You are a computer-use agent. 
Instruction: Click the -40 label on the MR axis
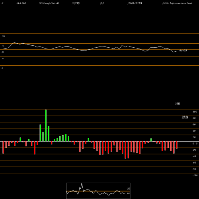tap(194, 156)
